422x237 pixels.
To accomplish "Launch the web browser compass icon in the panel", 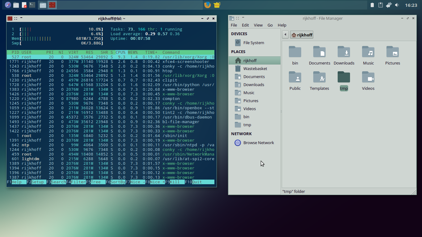I will pyautogui.click(x=8, y=5).
